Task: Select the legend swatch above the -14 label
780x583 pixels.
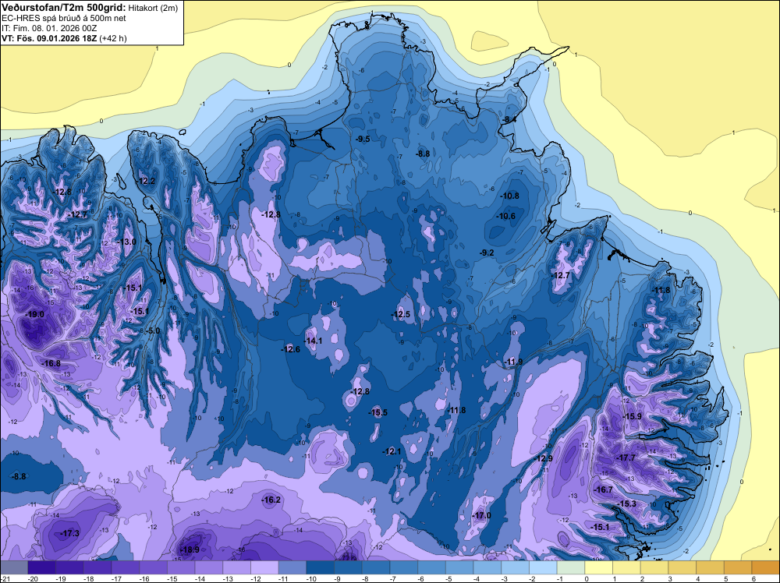Action: coord(209,567)
